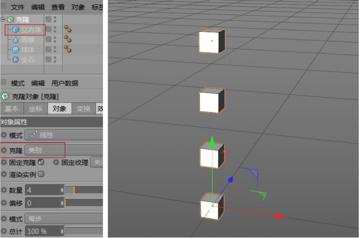Click the 数量 value field showing 4
359x238 pixels.
tap(43, 190)
